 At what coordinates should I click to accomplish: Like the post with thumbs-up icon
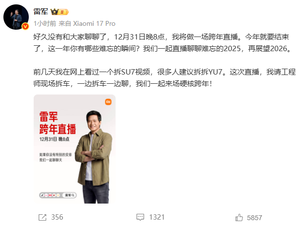click(x=239, y=217)
